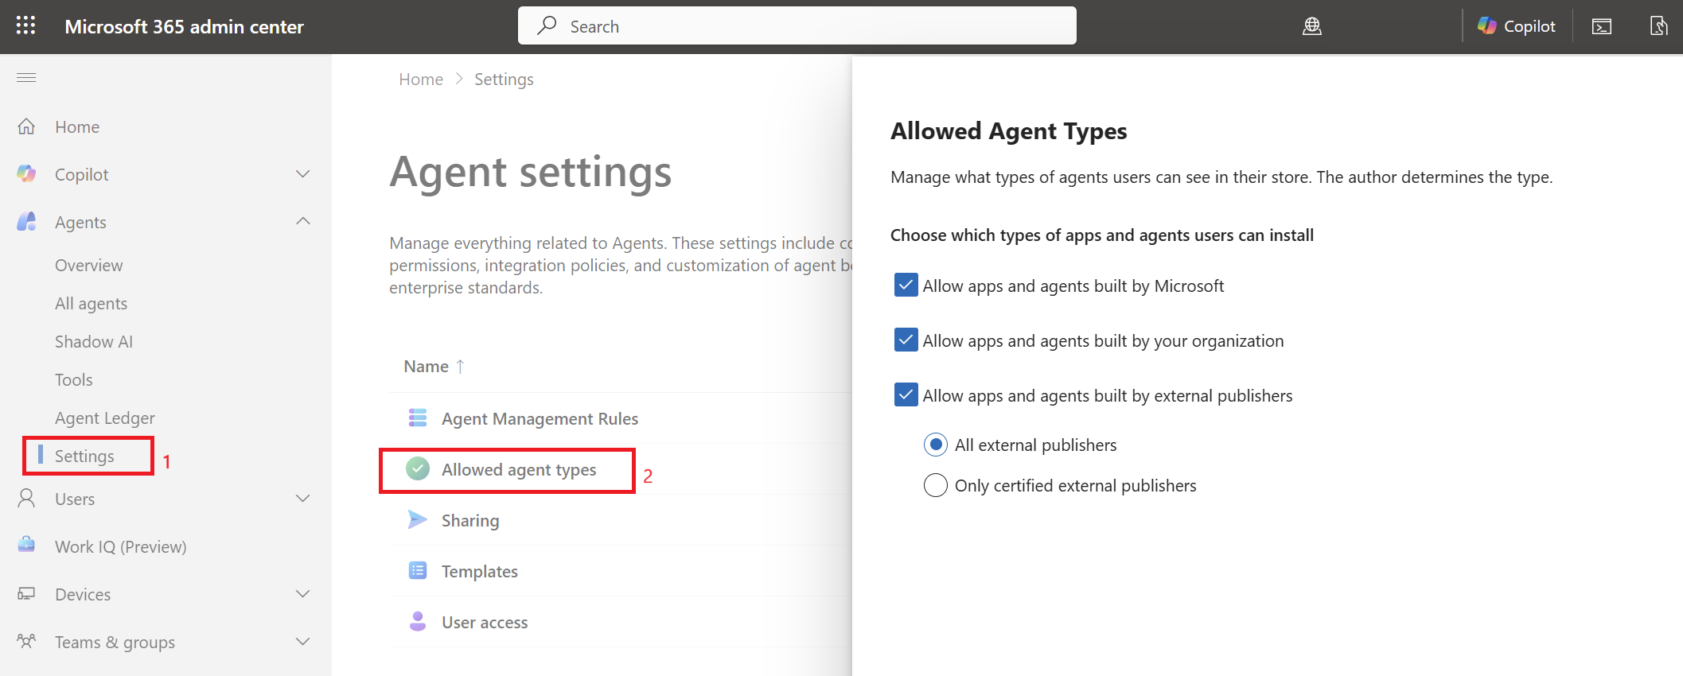Select Only certified external publishers radio
The width and height of the screenshot is (1683, 676).
point(936,485)
